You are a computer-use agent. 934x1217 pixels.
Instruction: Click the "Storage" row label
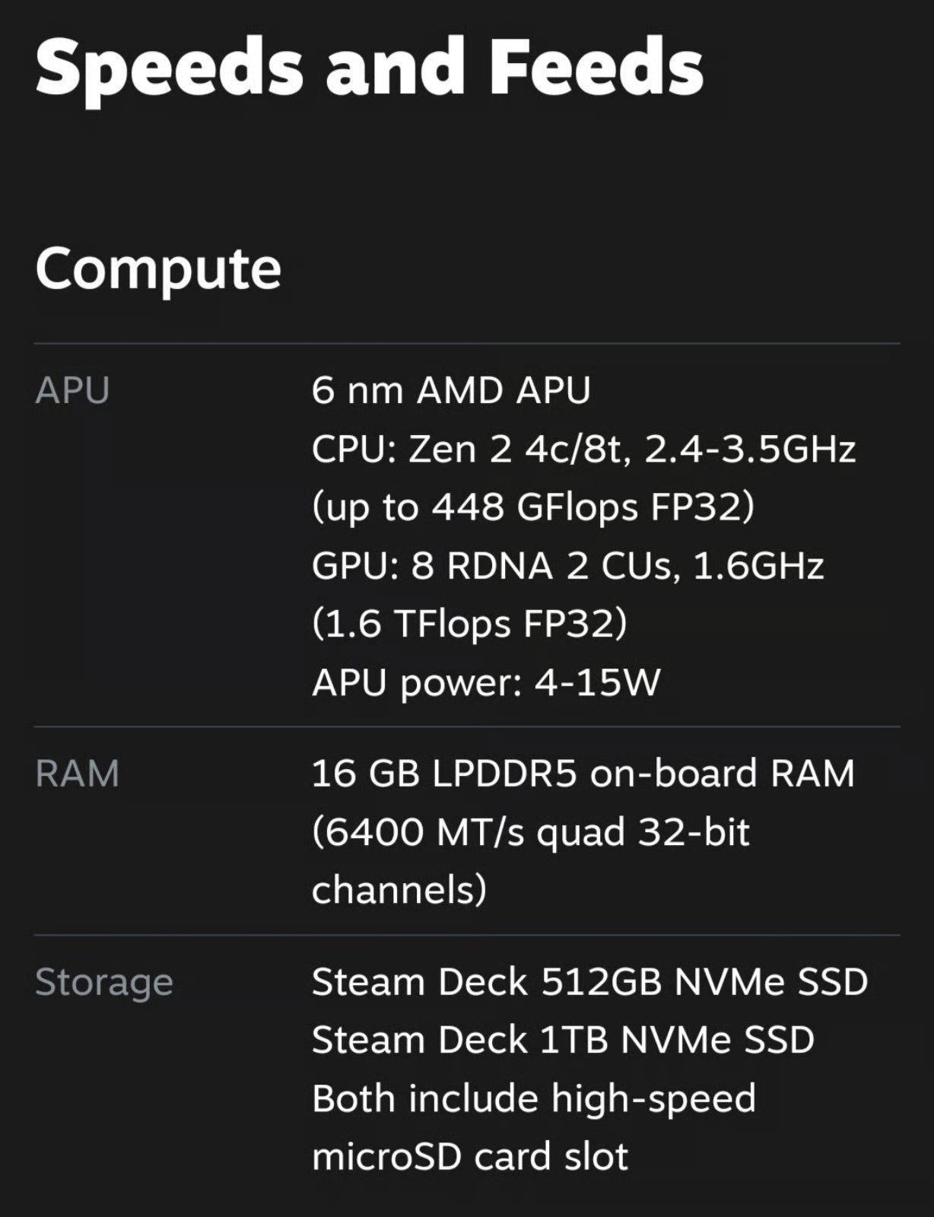[104, 982]
